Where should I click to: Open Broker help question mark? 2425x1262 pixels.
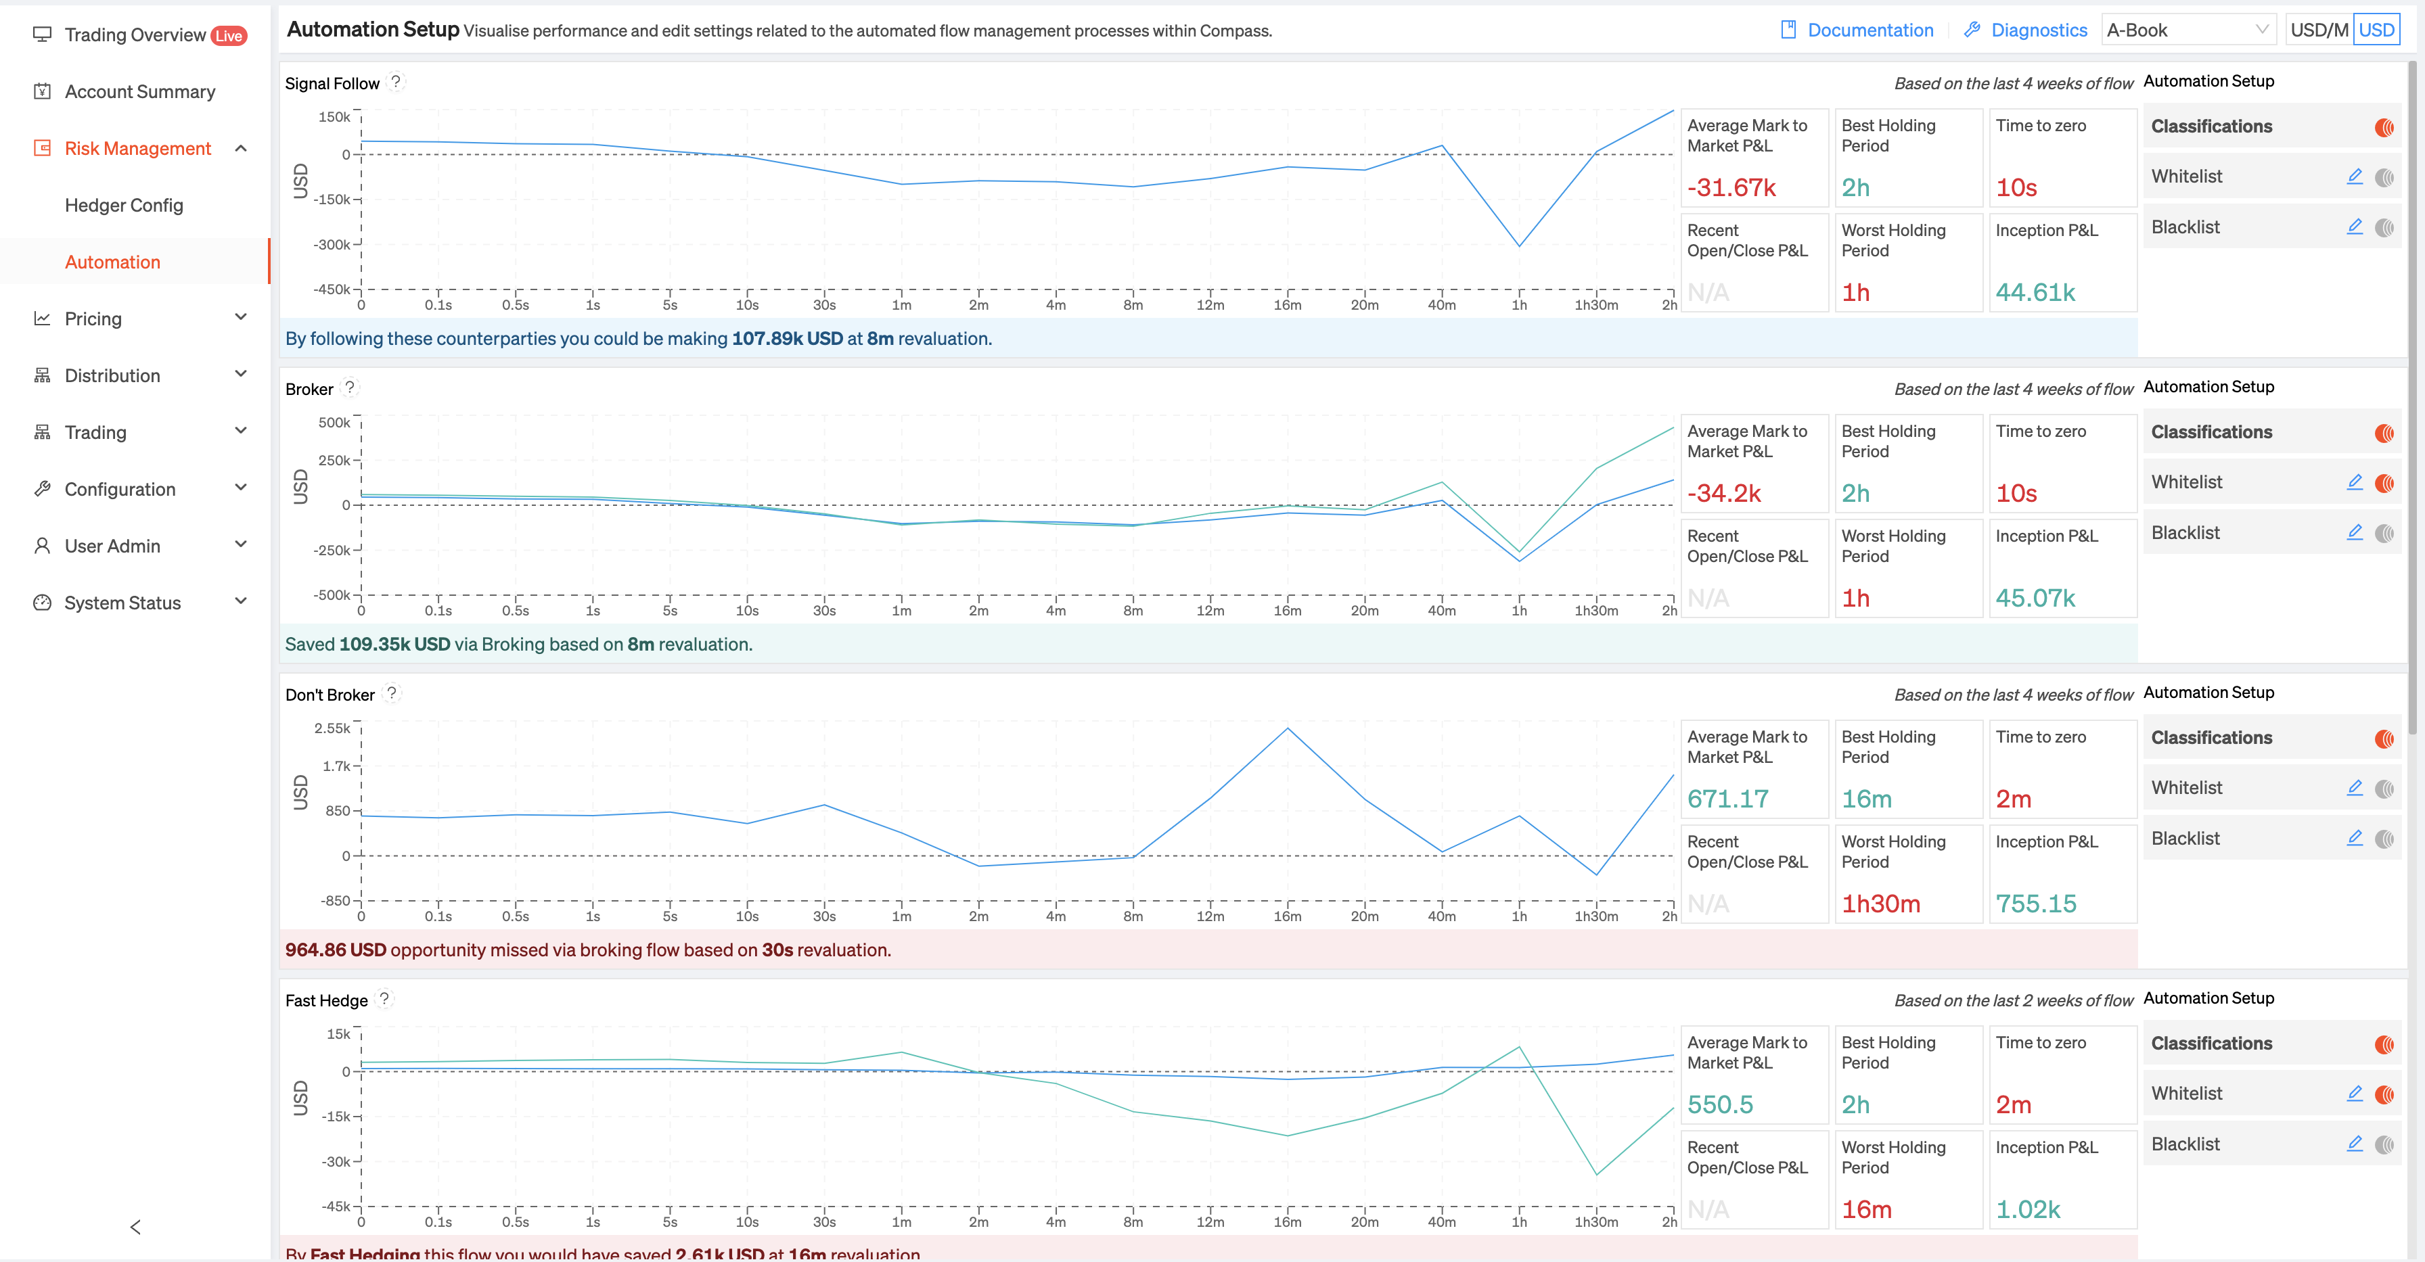350,388
